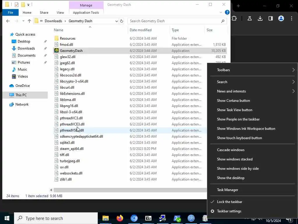Click the Windows Start button

pos(7,218)
